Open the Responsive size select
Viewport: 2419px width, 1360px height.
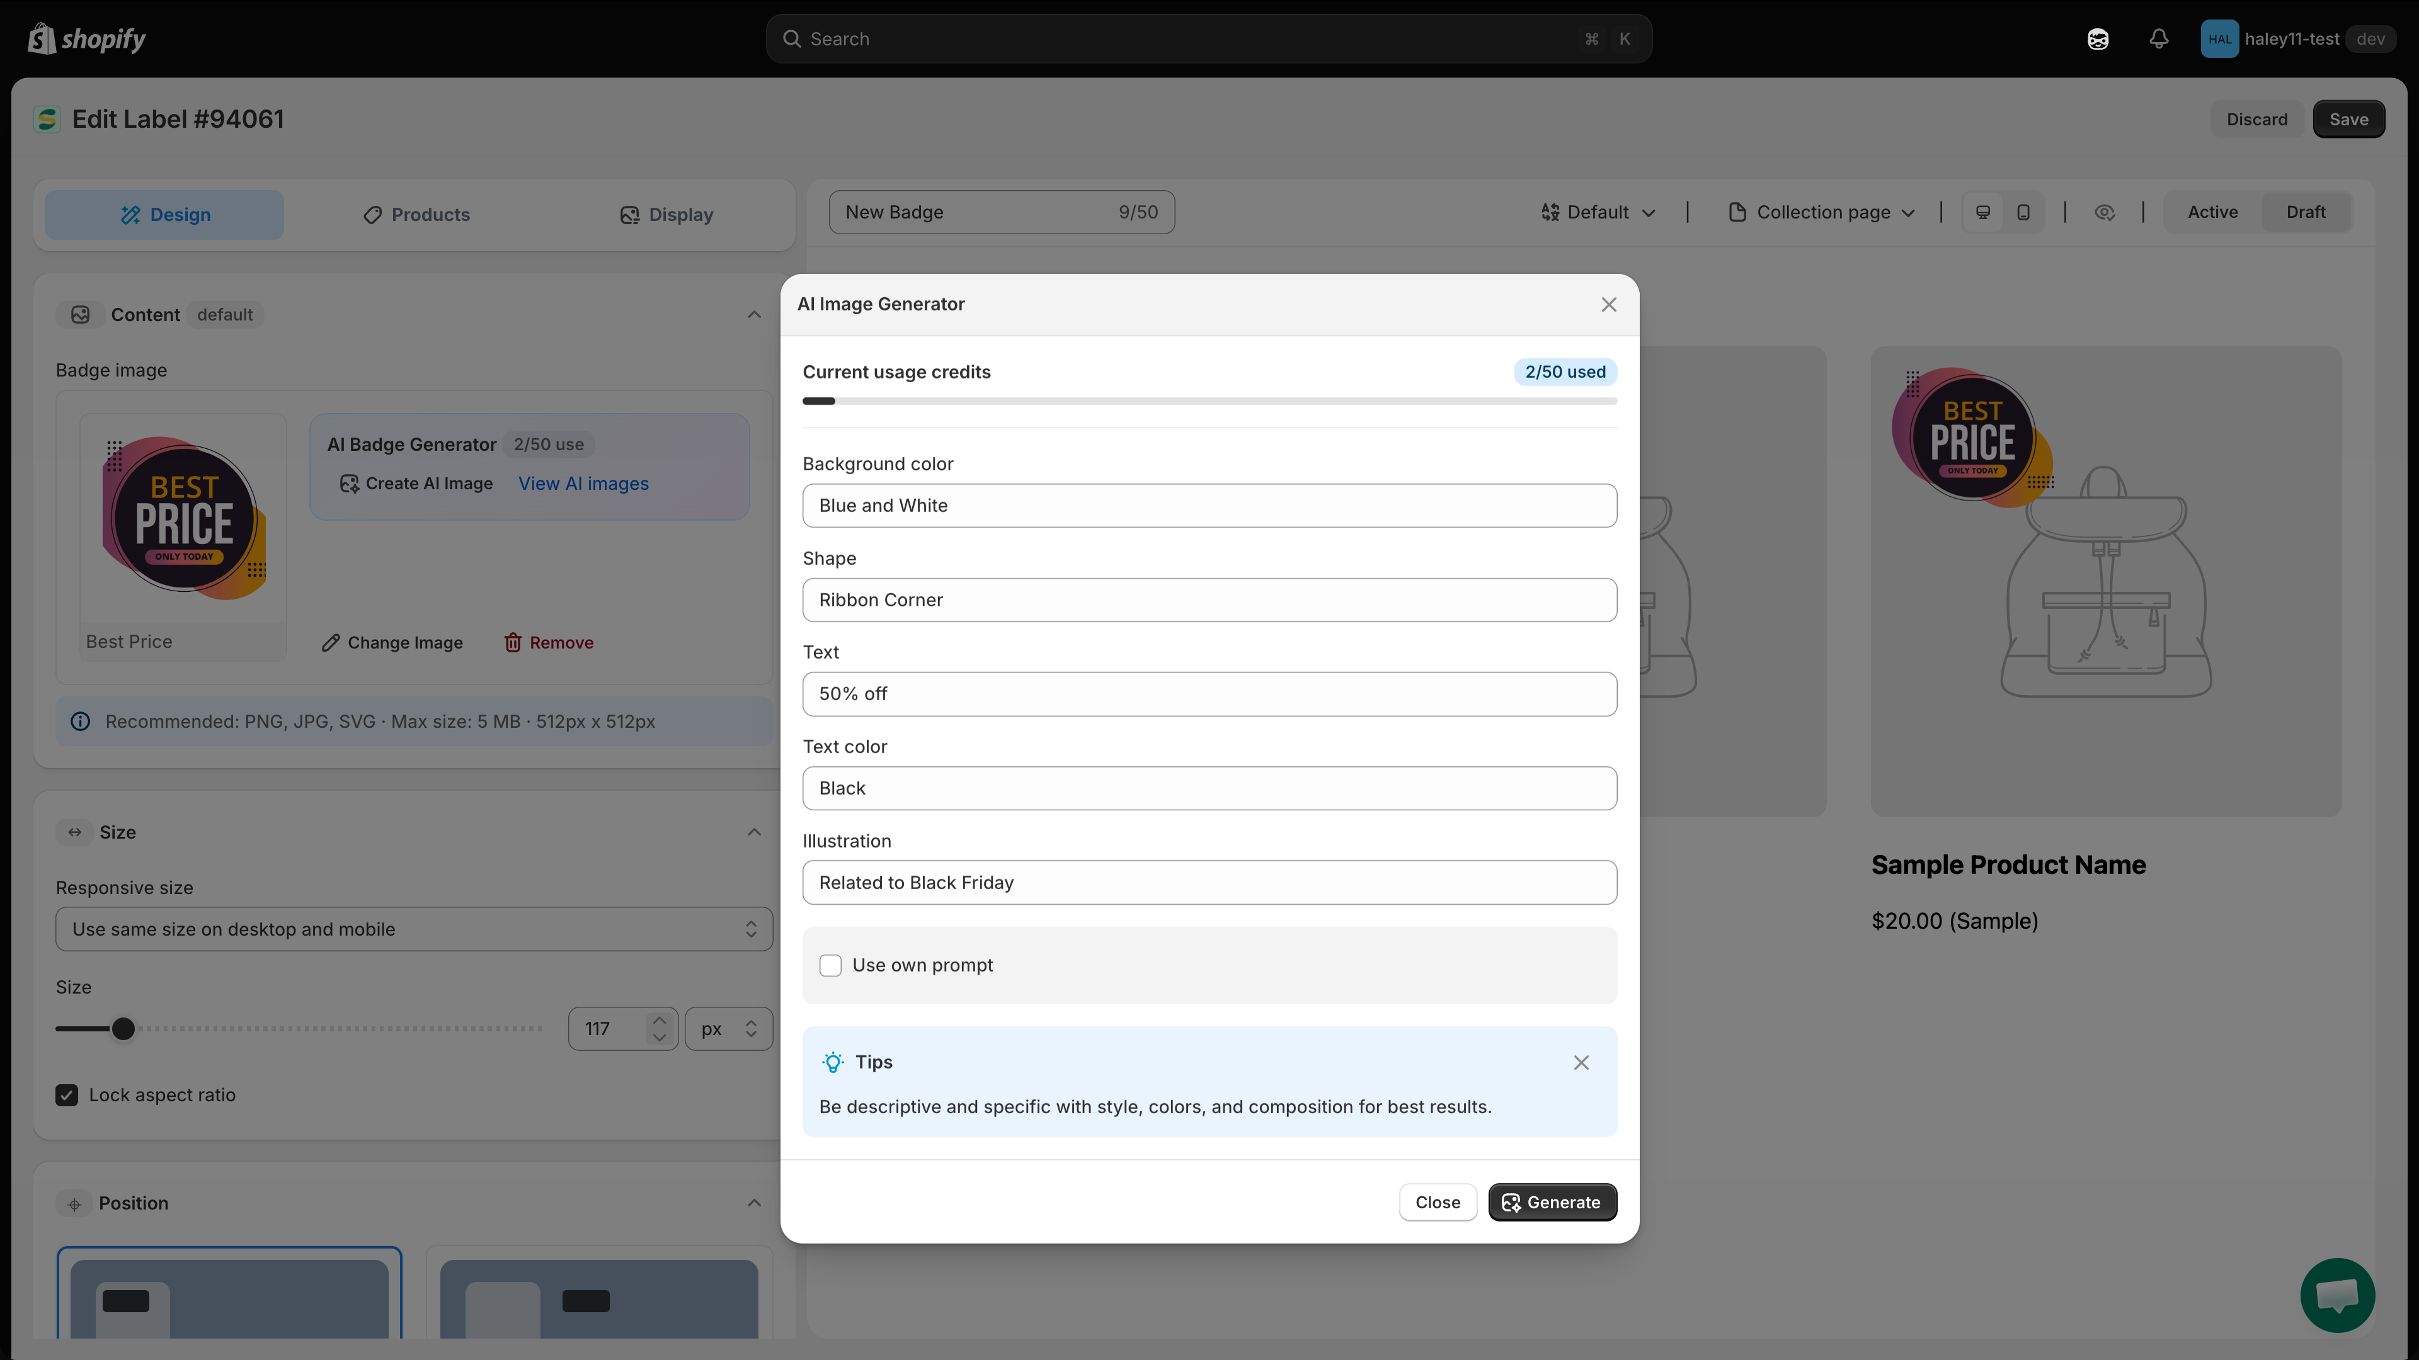(x=414, y=928)
